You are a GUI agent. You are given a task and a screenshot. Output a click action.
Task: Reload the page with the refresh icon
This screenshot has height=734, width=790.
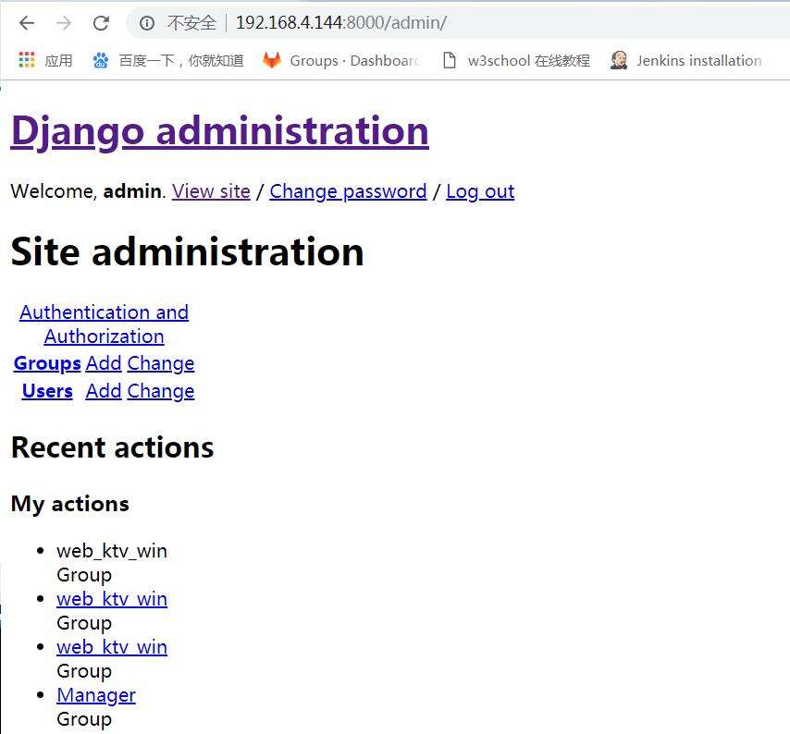[101, 23]
